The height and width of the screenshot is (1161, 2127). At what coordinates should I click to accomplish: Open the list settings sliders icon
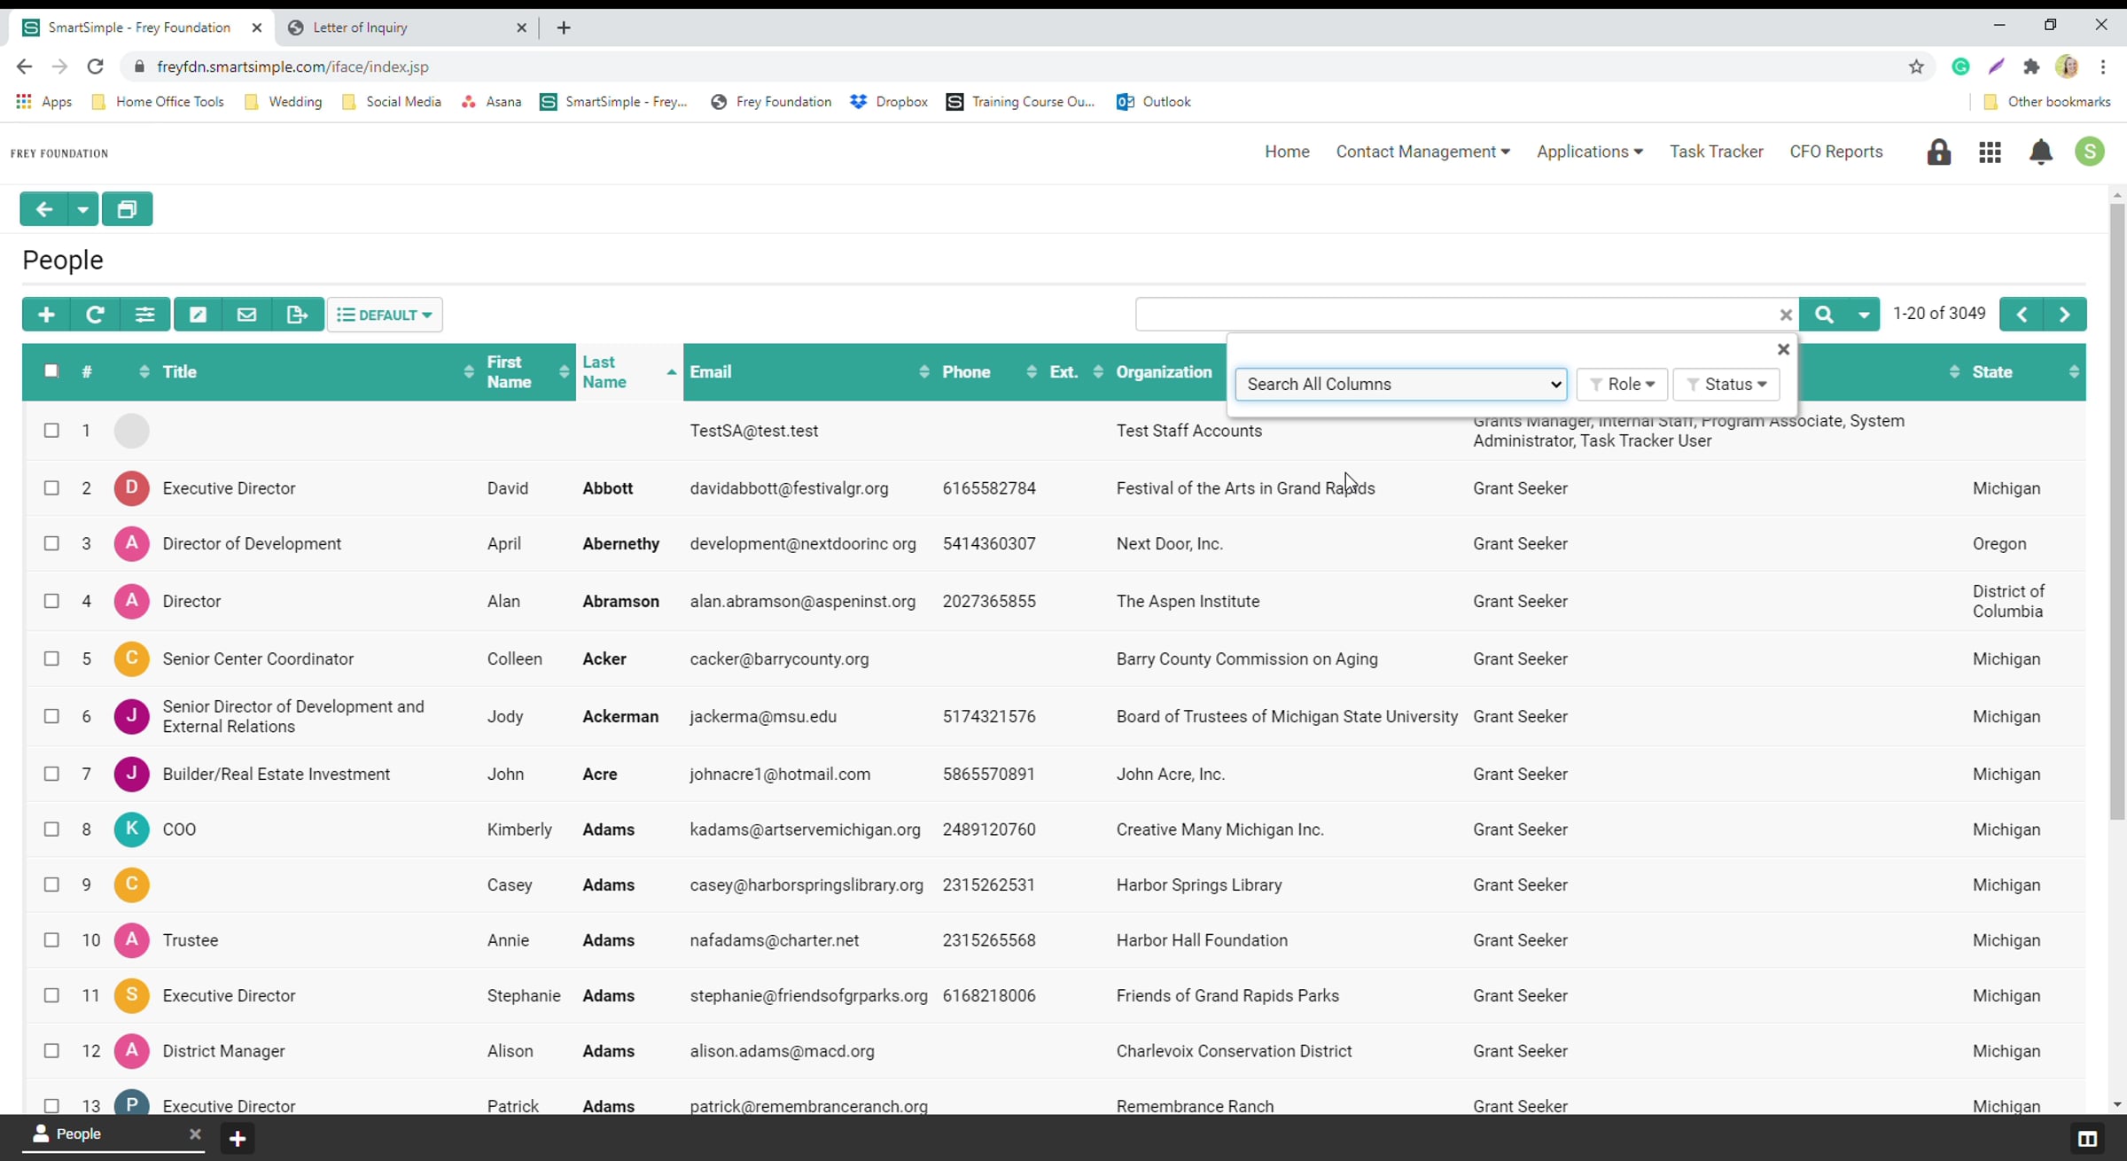pos(144,315)
